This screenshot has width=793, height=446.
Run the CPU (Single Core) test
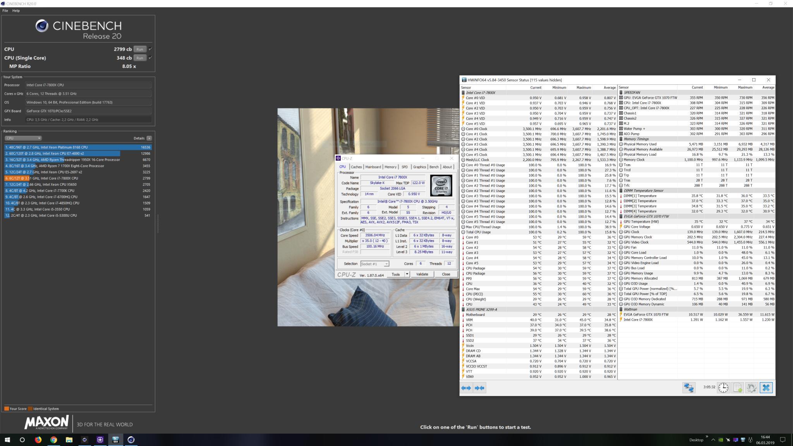pyautogui.click(x=140, y=58)
